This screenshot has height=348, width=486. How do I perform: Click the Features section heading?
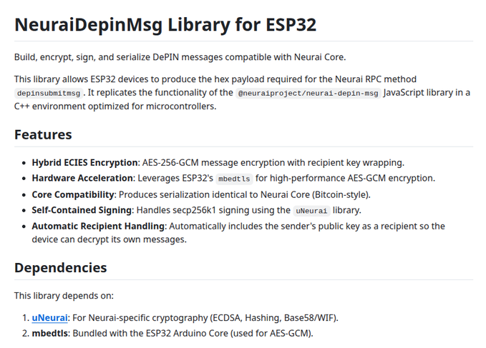(43, 134)
